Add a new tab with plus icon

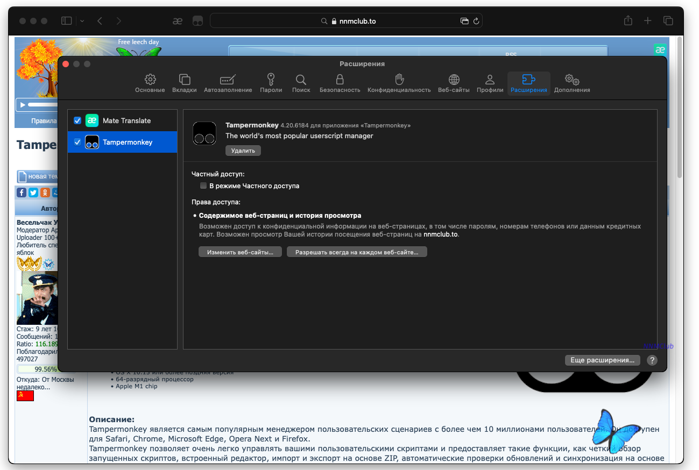click(x=648, y=21)
